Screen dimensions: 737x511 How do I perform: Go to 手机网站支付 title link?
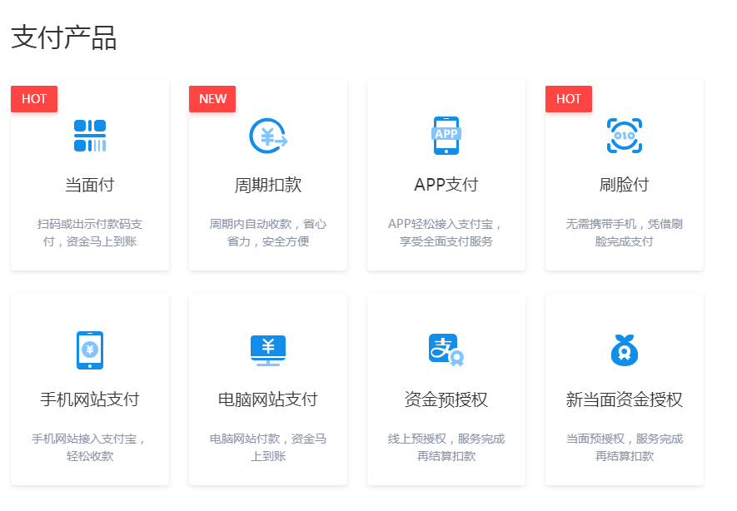click(90, 399)
